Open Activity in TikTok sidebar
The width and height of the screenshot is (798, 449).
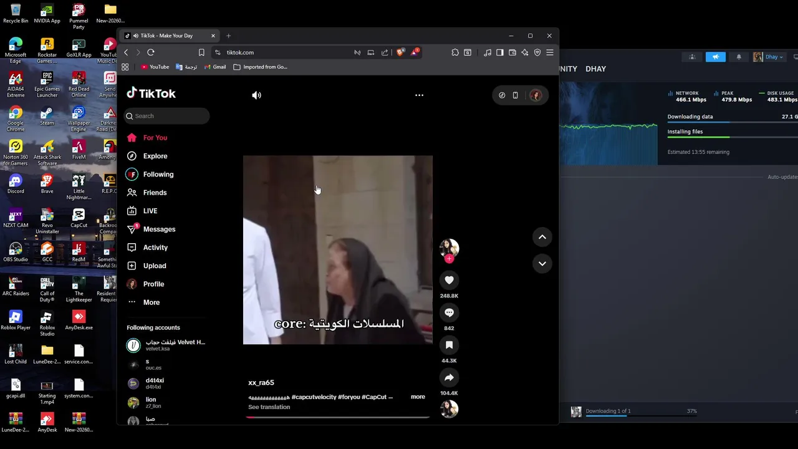click(x=148, y=248)
